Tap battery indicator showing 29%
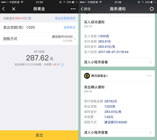 [75, 2]
